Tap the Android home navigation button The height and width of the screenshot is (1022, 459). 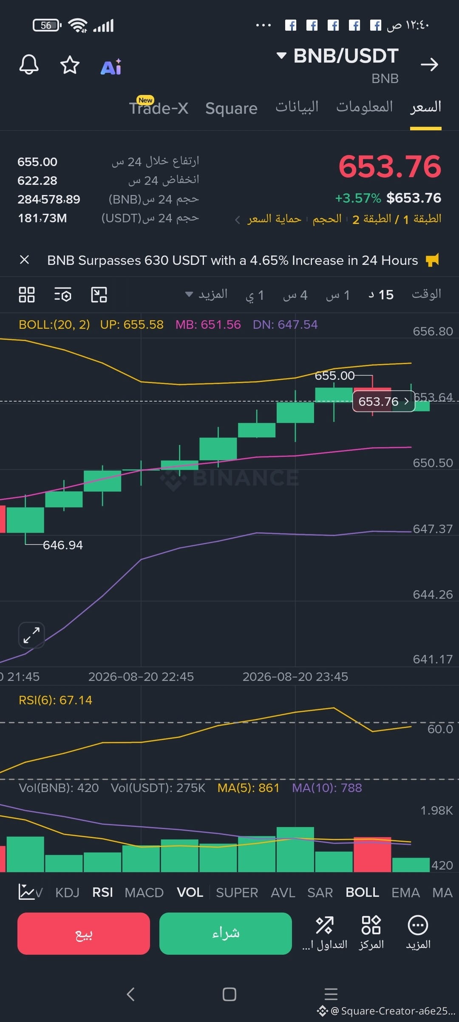(x=229, y=994)
